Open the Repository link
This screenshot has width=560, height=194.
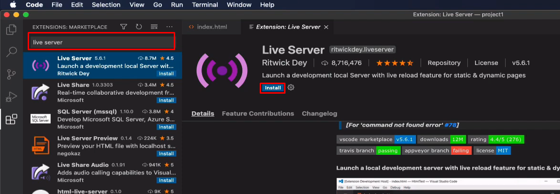pos(444,63)
